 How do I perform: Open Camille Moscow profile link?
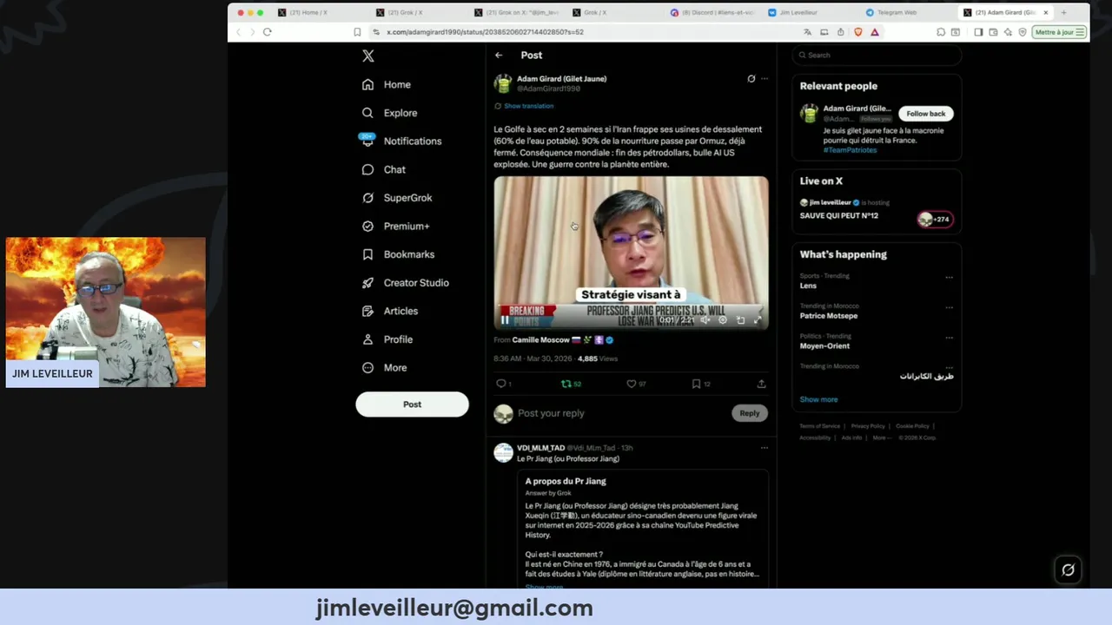point(540,340)
